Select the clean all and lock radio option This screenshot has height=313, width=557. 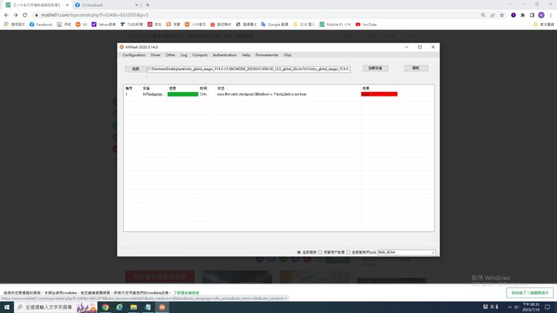coord(348,252)
